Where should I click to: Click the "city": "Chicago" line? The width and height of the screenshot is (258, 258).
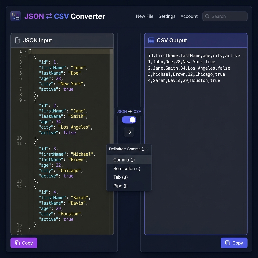[x=61, y=171]
